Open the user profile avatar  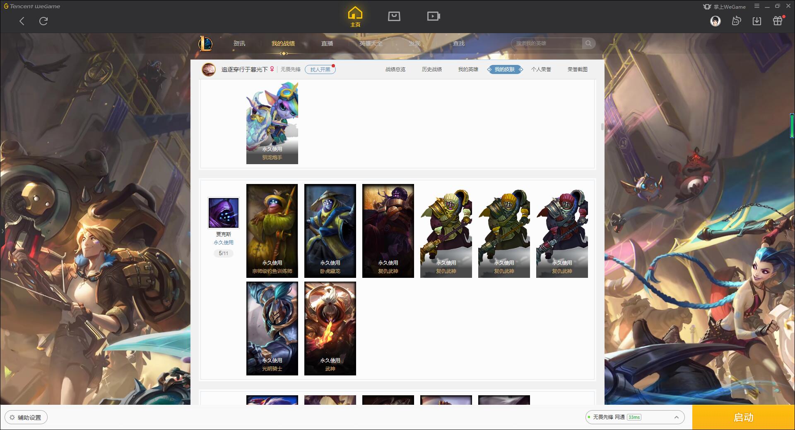coord(715,21)
